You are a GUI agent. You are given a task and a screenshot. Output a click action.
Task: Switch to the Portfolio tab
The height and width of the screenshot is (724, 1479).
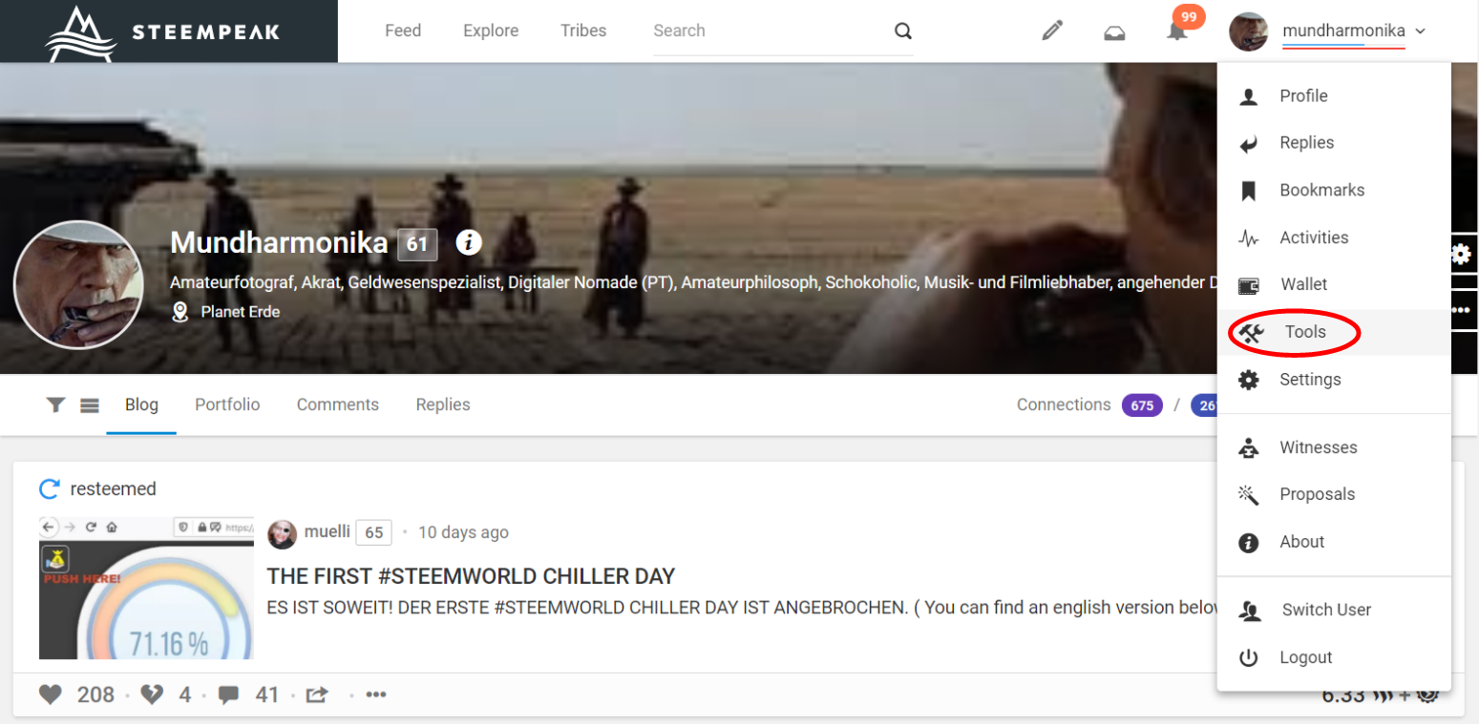(x=227, y=404)
